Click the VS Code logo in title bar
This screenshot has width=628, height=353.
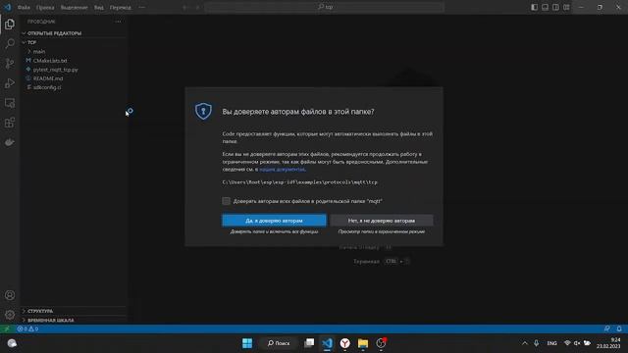click(7, 7)
